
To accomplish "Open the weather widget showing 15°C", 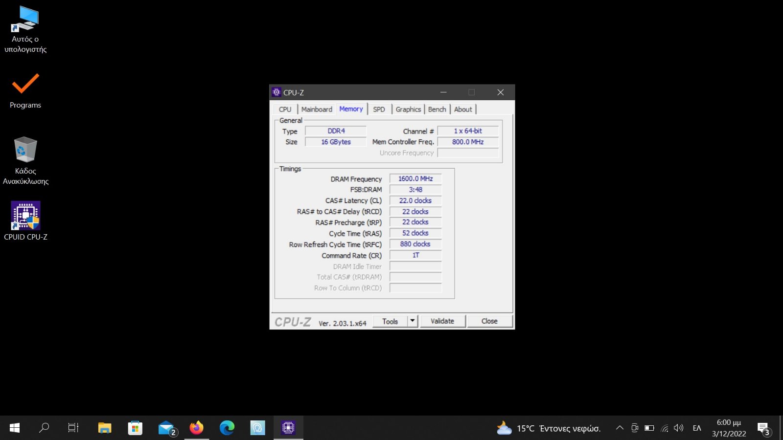I will point(549,428).
